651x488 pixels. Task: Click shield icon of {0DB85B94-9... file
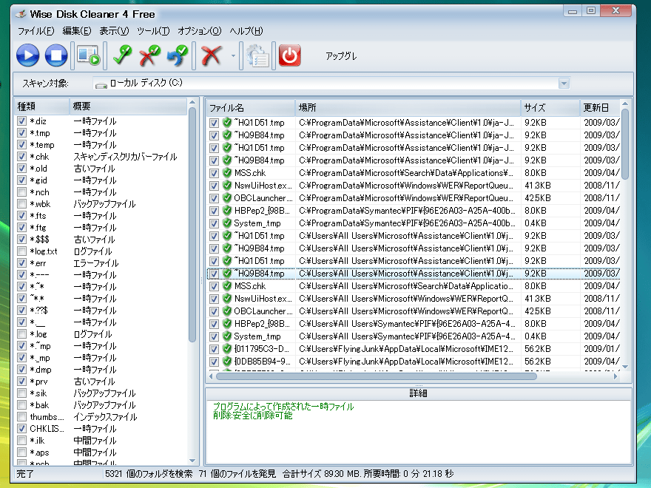226,361
